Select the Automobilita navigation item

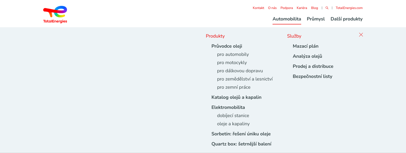tap(287, 19)
